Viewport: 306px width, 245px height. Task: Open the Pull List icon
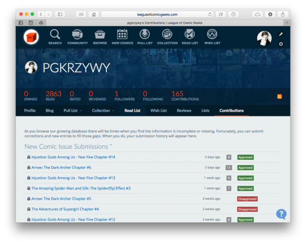click(145, 37)
